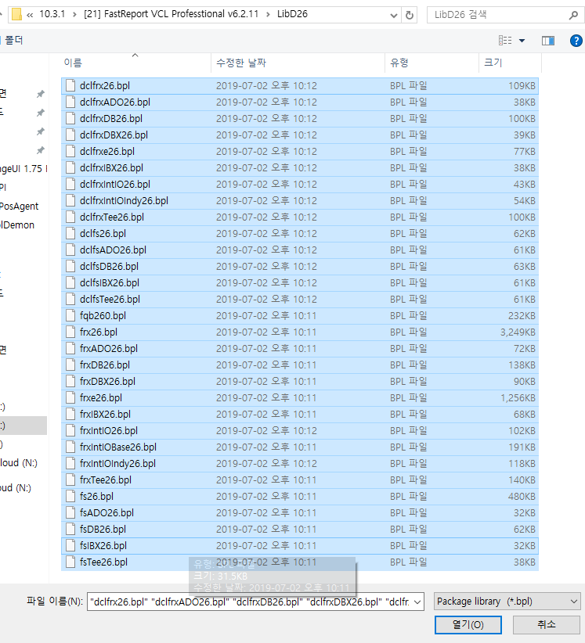
Task: Select file dclfrxDBX26.bpl
Action: [300, 135]
